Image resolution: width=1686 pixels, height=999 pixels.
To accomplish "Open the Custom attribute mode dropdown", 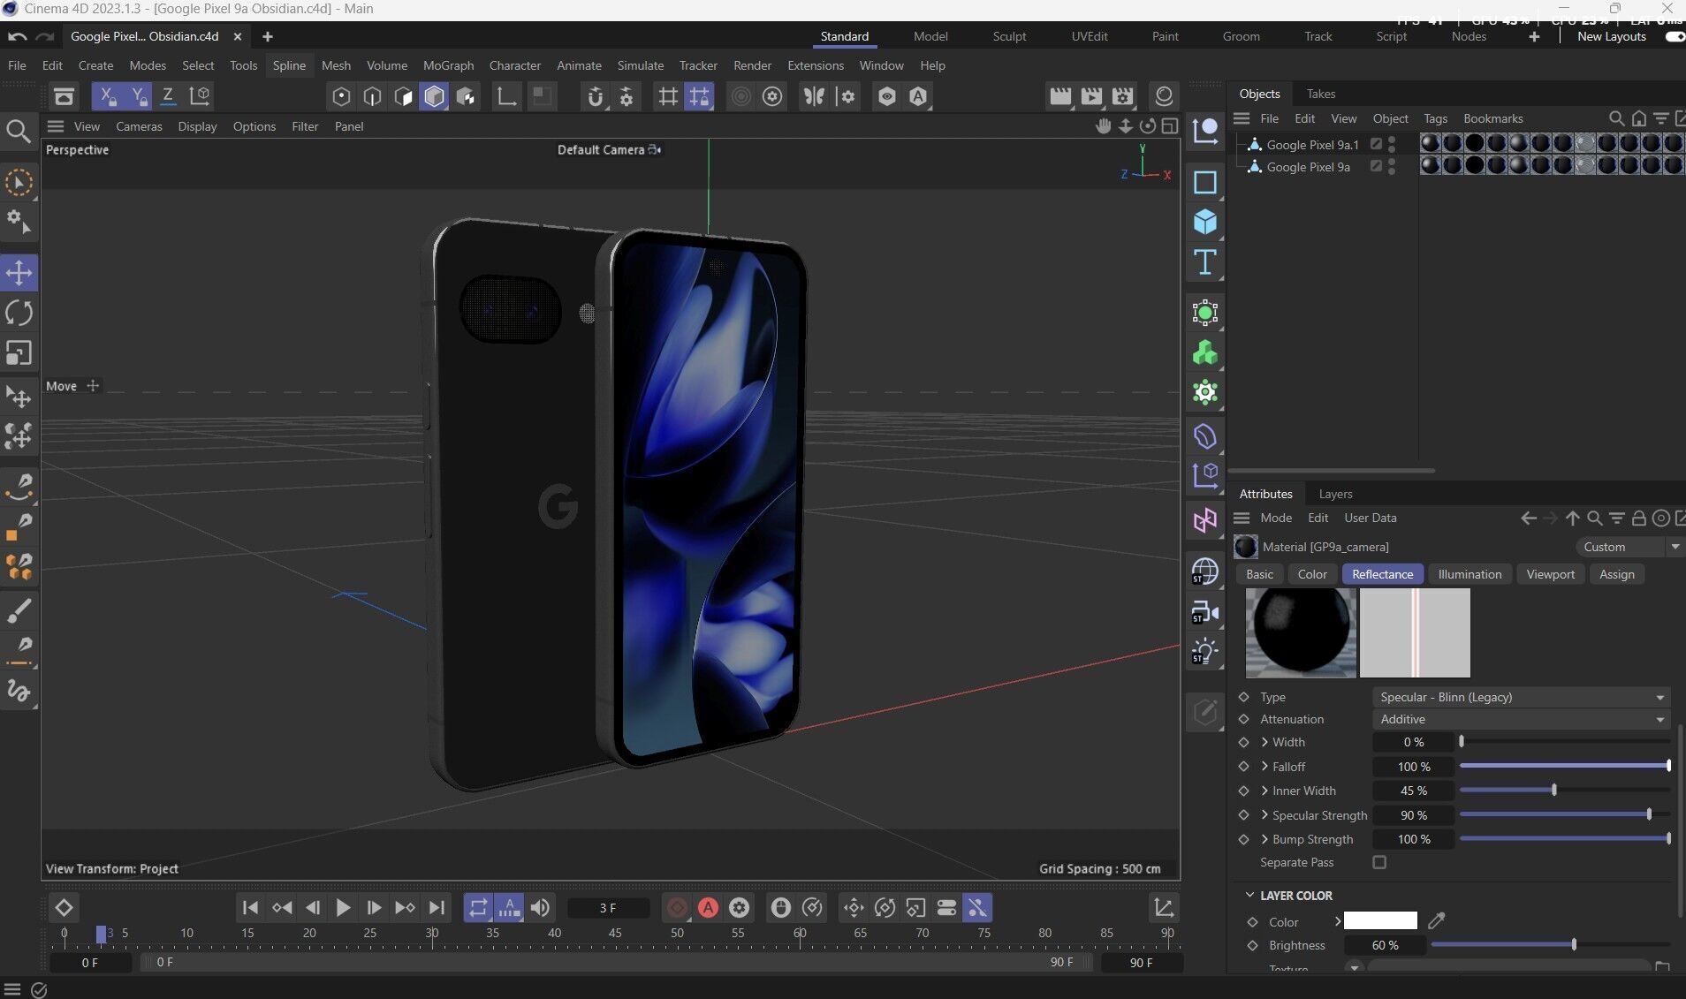I will coord(1629,547).
